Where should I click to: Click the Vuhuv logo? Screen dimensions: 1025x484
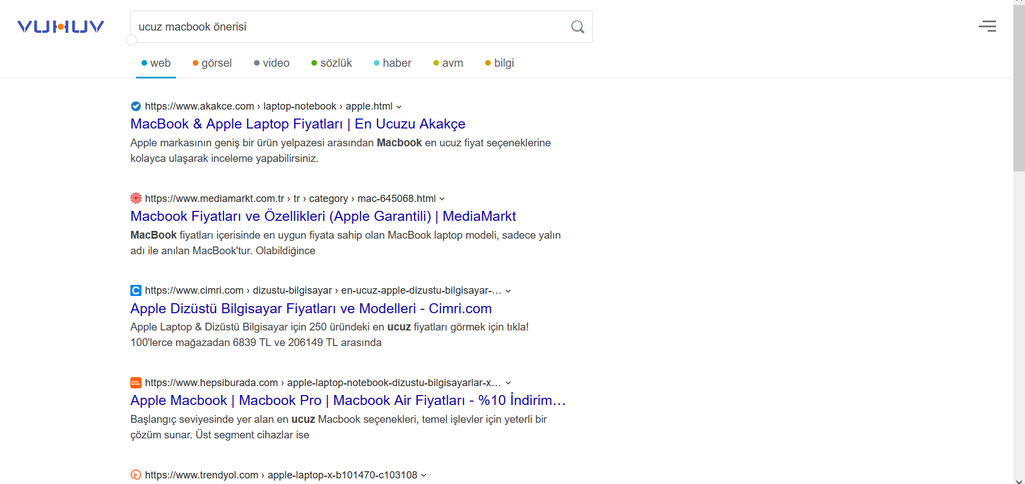click(61, 27)
